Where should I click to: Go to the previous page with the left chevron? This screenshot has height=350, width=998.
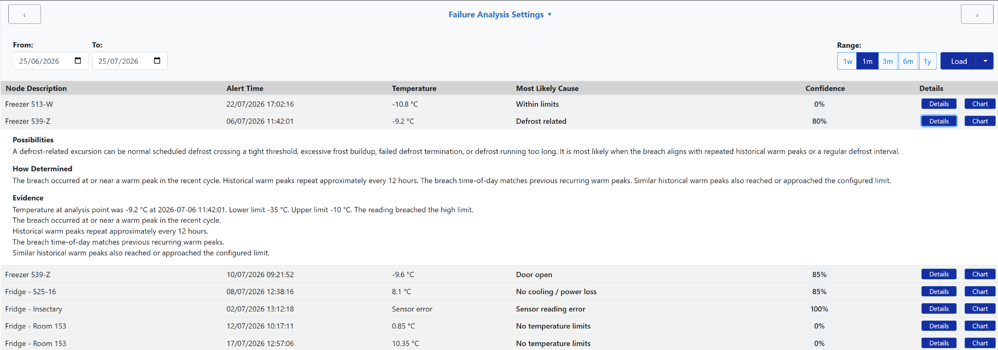click(24, 15)
